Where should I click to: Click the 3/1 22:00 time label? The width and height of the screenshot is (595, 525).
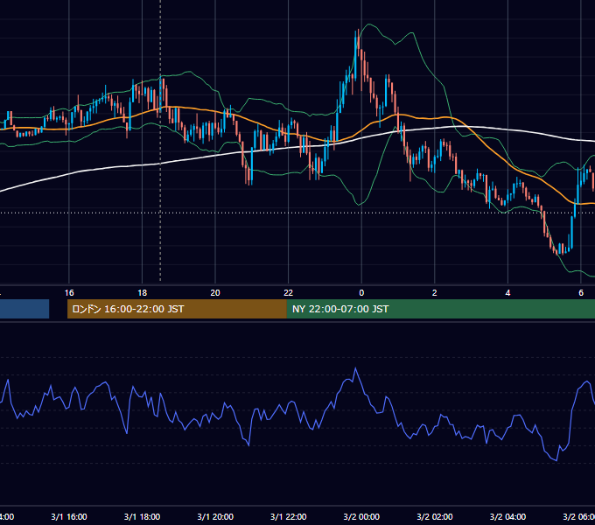point(289,516)
